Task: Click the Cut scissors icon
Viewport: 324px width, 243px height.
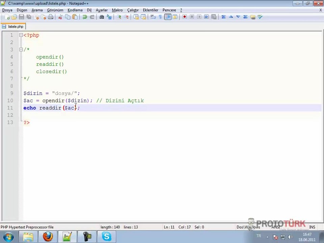Action: click(60, 17)
